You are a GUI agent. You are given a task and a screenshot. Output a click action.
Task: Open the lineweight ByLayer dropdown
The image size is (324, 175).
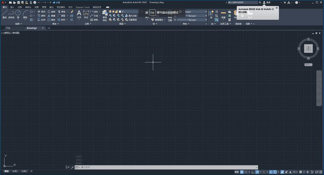click(192, 16)
